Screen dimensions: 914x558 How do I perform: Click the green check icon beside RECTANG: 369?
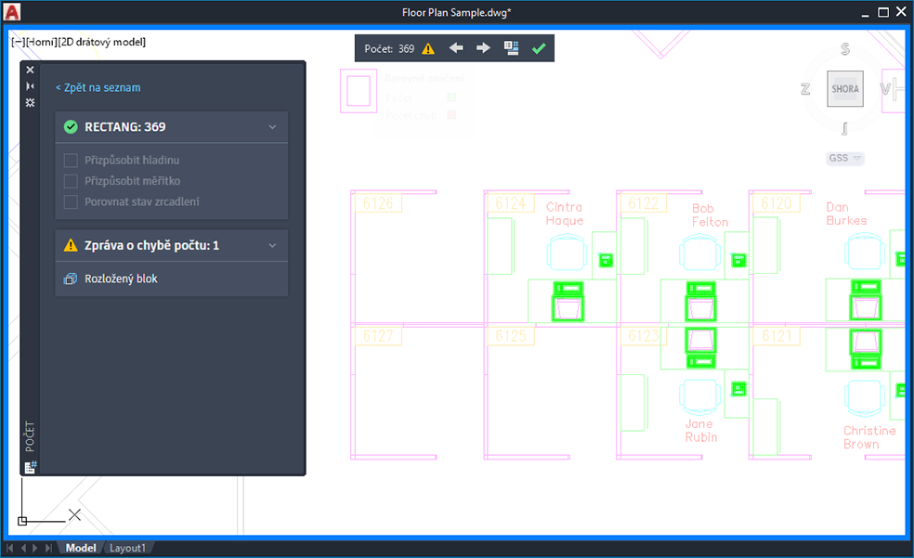pyautogui.click(x=71, y=127)
